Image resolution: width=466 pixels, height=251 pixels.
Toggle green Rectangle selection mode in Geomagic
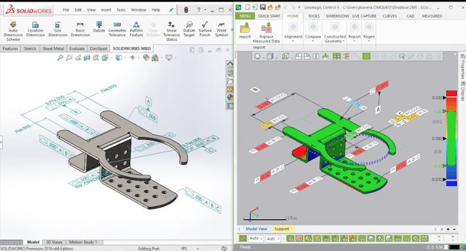coord(366,56)
